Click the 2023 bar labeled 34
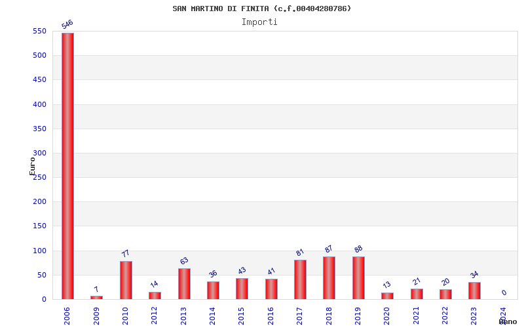This screenshot has height=328, width=524. (474, 291)
